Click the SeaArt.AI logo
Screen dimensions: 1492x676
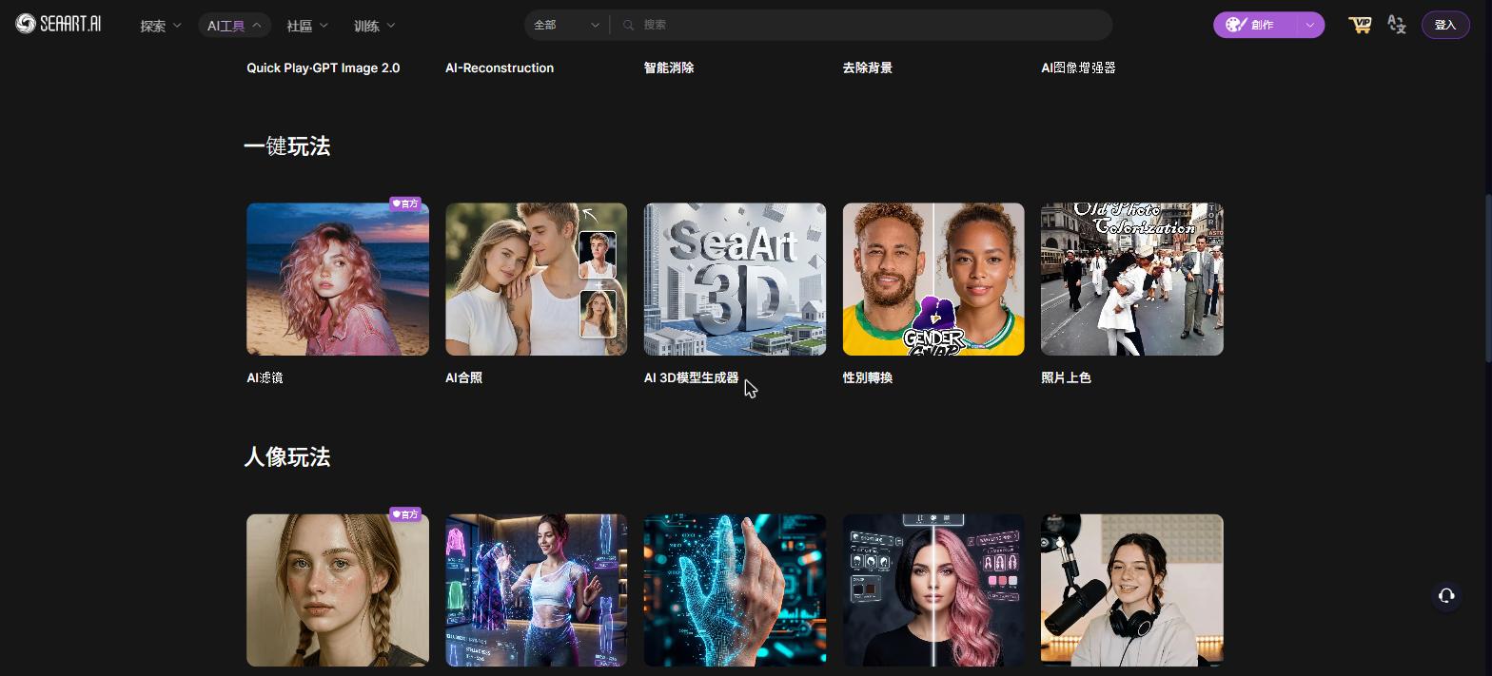click(58, 24)
